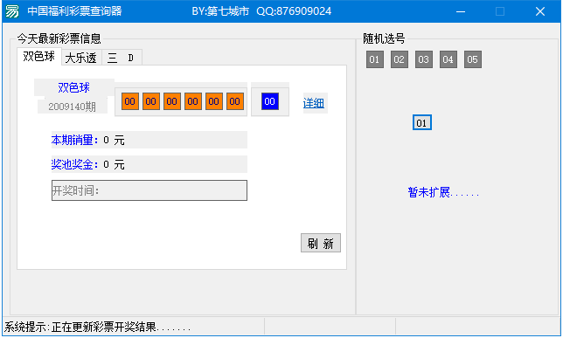Click the 本期销量 label

[x=74, y=140]
